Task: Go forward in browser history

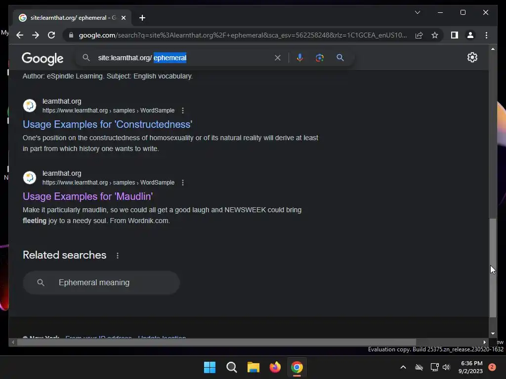Action: pyautogui.click(x=36, y=35)
